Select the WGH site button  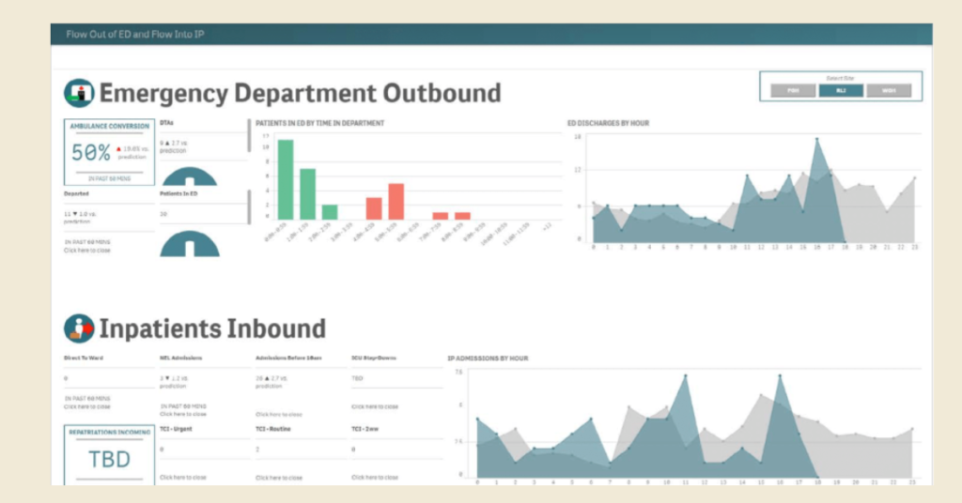pos(889,91)
